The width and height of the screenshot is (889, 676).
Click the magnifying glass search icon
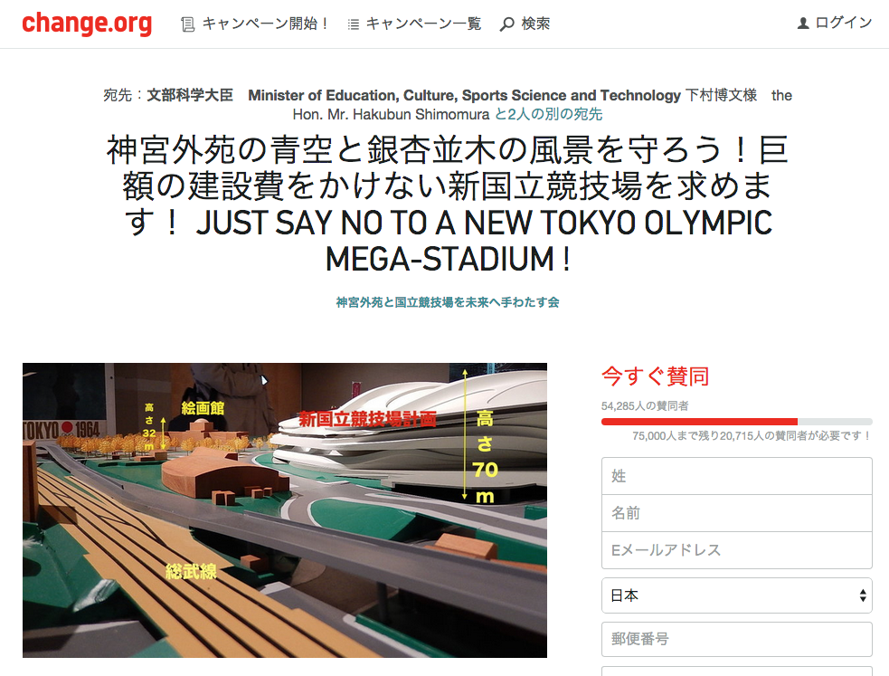506,24
